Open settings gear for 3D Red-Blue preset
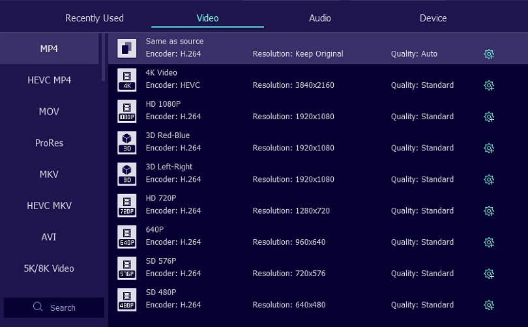 click(489, 148)
